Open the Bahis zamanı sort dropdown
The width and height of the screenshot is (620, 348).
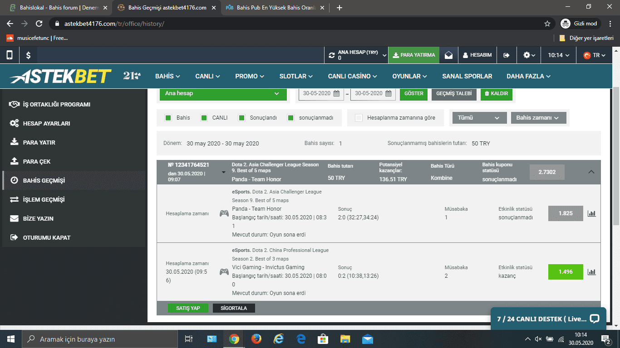pyautogui.click(x=538, y=118)
